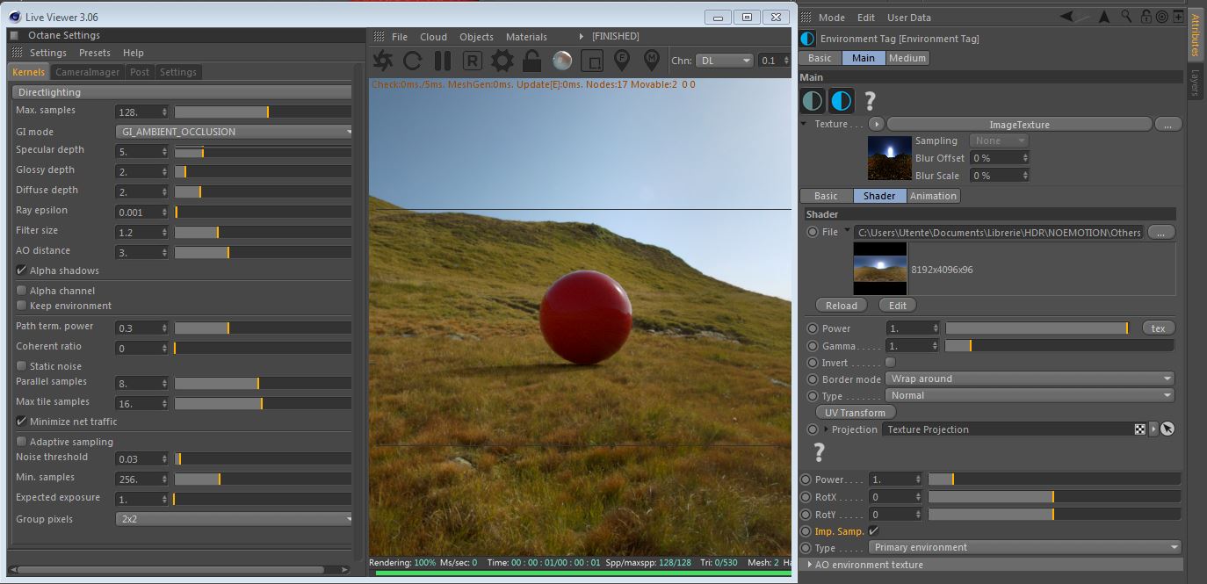Open the Chn: DL channel dropdown
The height and width of the screenshot is (584, 1207).
point(724,61)
